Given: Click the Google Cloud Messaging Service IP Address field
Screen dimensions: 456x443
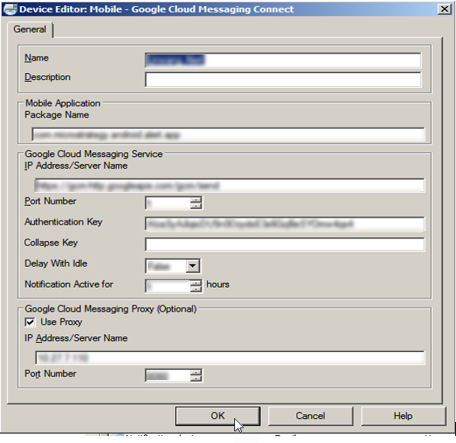Looking at the screenshot, I should [x=230, y=185].
